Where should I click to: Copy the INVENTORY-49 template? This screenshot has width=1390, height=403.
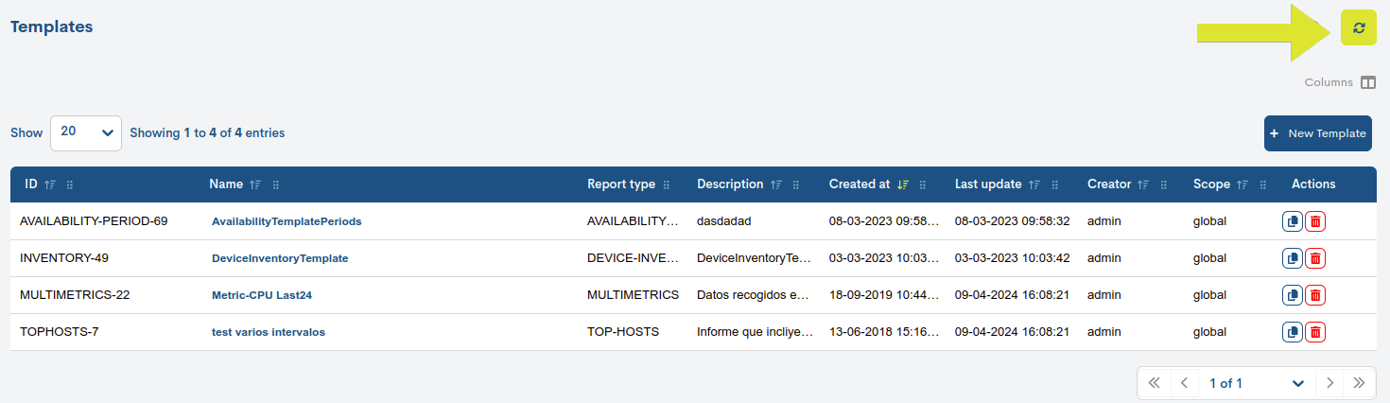(1293, 258)
